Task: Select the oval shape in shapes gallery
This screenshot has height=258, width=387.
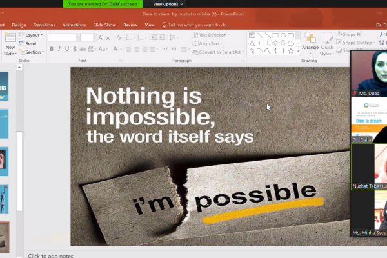Action: coord(283,35)
